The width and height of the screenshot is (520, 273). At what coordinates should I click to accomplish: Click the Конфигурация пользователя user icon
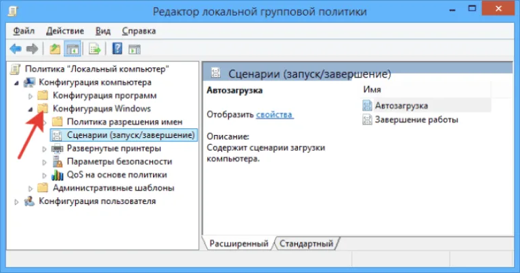click(x=29, y=201)
